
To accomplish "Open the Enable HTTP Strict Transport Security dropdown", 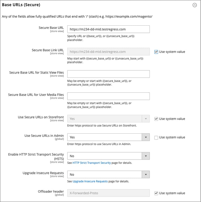I will [x=105, y=156].
